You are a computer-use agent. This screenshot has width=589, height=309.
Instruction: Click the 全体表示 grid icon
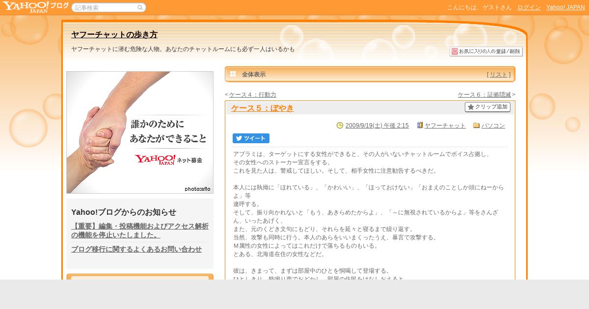pyautogui.click(x=233, y=74)
